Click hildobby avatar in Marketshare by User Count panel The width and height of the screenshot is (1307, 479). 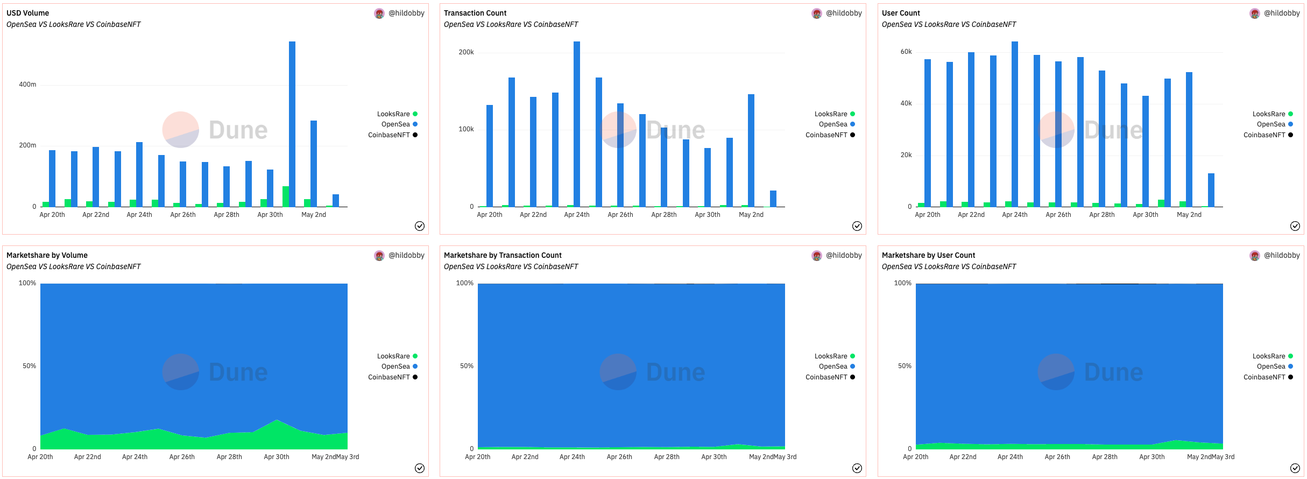pos(1255,256)
